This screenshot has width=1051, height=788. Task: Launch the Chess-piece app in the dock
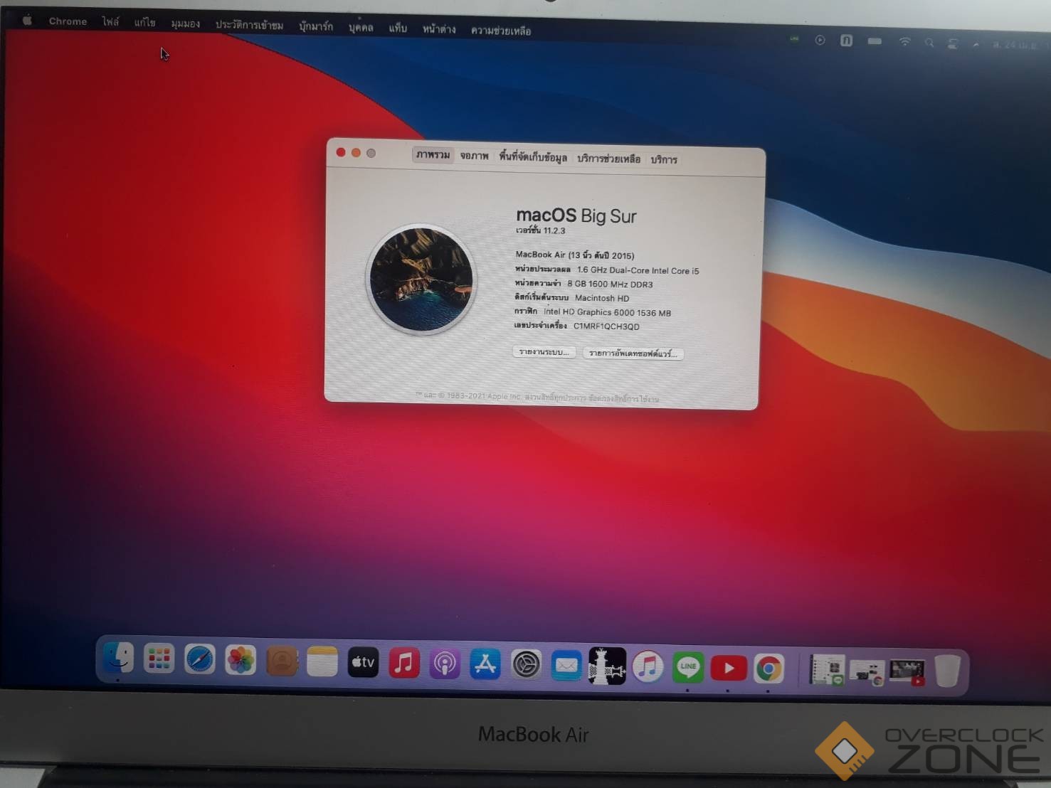point(607,666)
